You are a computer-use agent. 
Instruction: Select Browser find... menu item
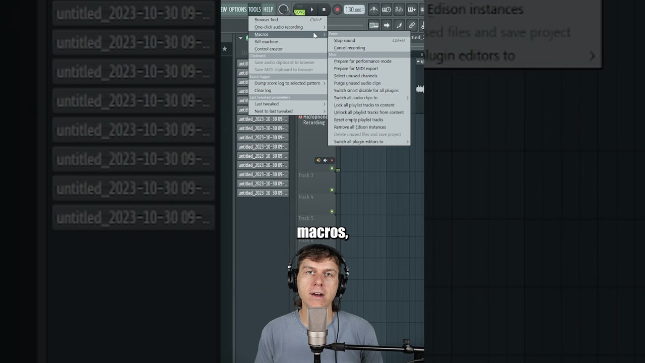coord(288,20)
